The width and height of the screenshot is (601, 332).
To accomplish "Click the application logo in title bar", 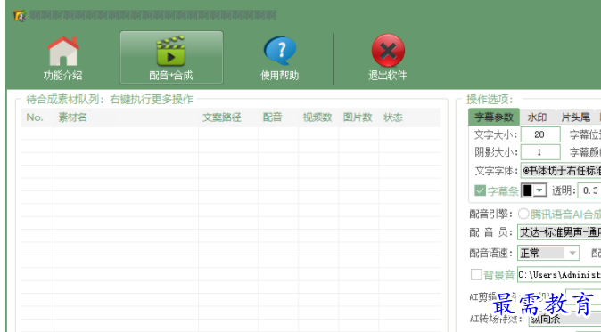I will pos(20,16).
